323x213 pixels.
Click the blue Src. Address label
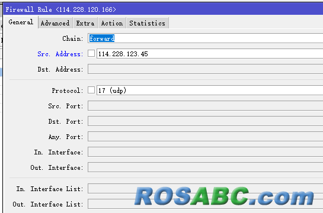(x=60, y=54)
